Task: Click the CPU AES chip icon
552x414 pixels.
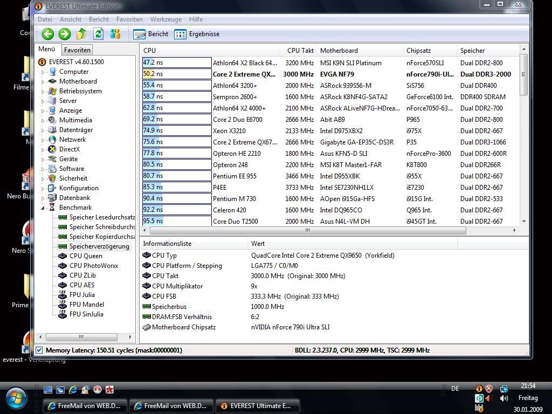Action: coord(63,285)
